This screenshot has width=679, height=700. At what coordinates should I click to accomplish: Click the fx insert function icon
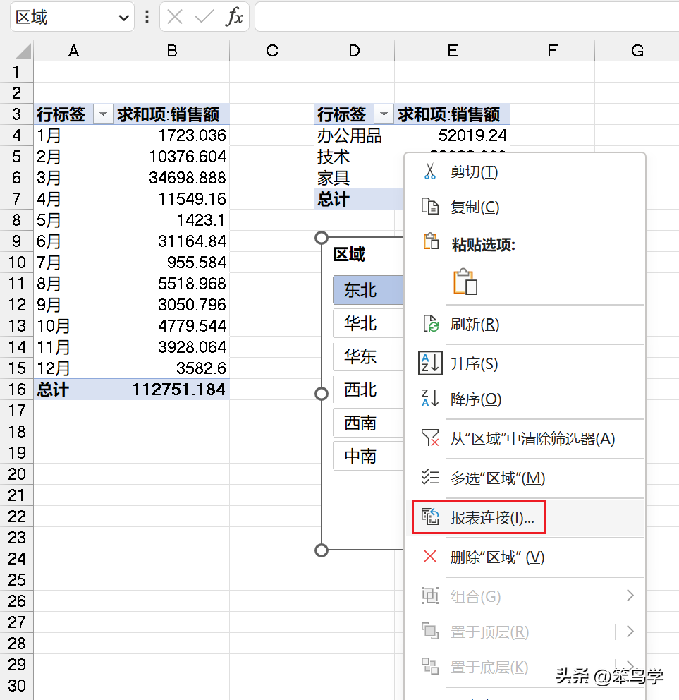coord(234,17)
